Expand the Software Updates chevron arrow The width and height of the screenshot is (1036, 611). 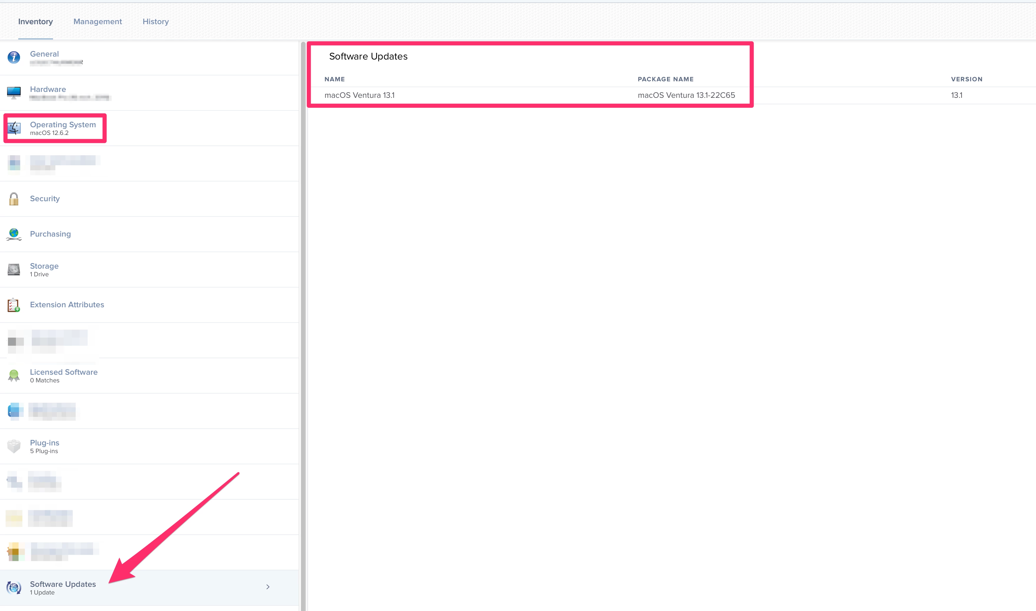click(x=268, y=587)
